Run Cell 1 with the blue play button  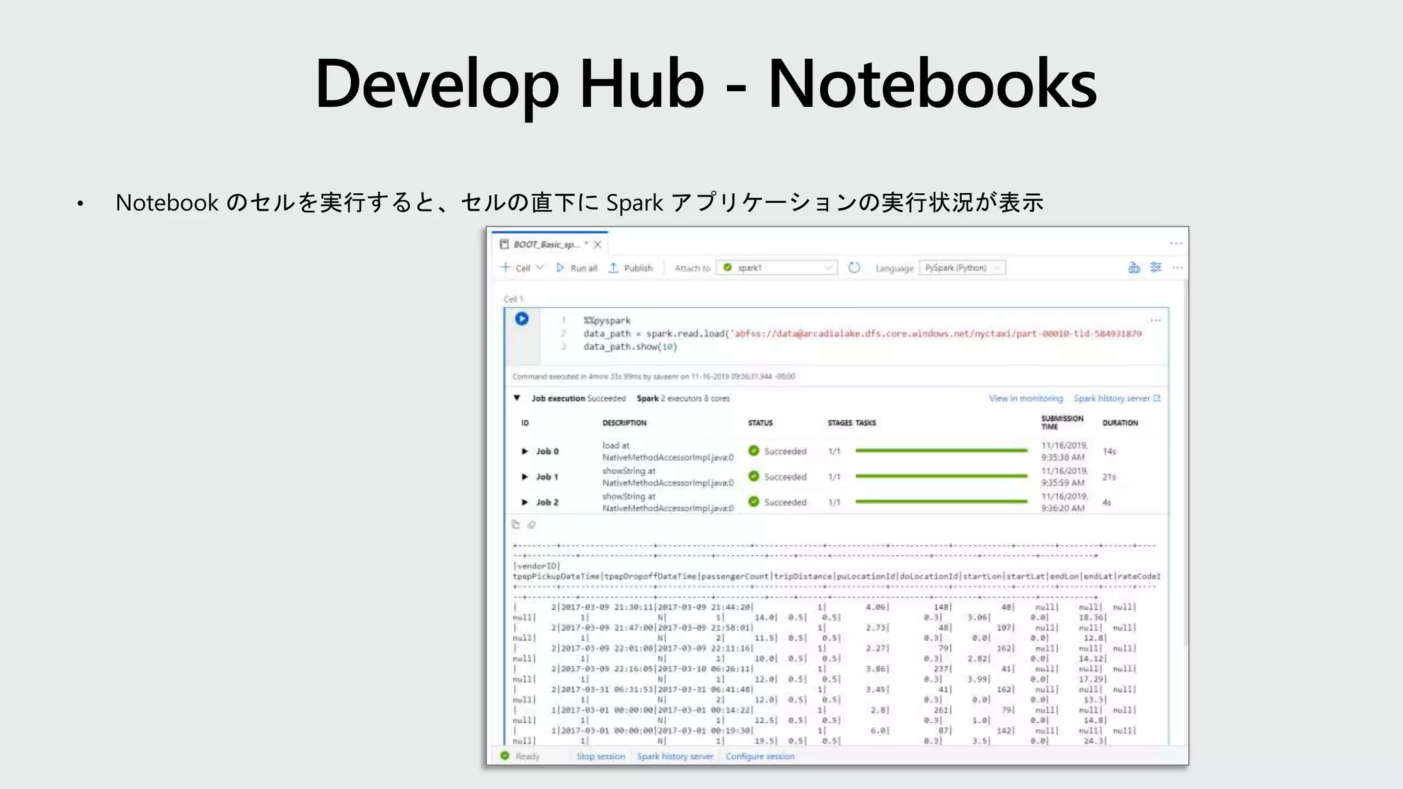coord(521,318)
